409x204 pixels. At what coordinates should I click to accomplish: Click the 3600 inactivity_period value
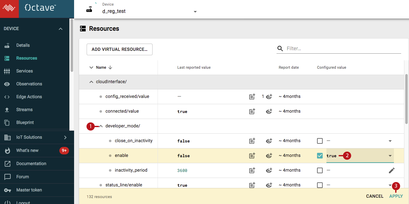pyautogui.click(x=182, y=170)
